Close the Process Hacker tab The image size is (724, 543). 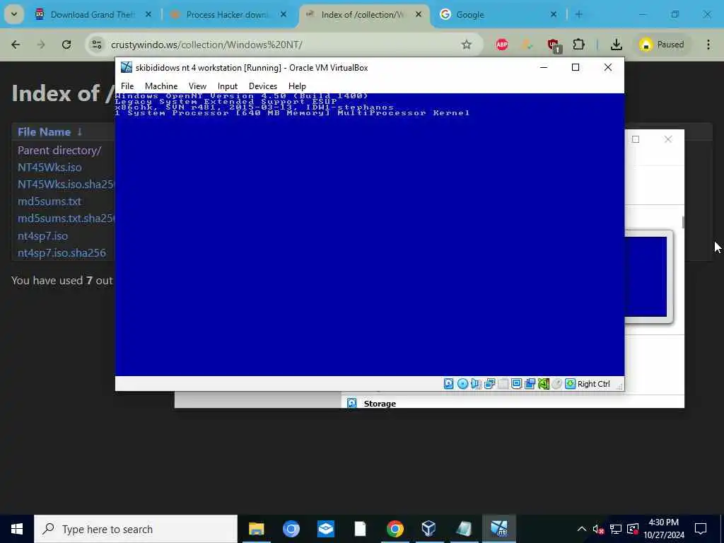[x=284, y=14]
